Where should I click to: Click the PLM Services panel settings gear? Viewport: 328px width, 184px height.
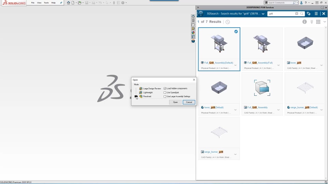coord(322,7)
